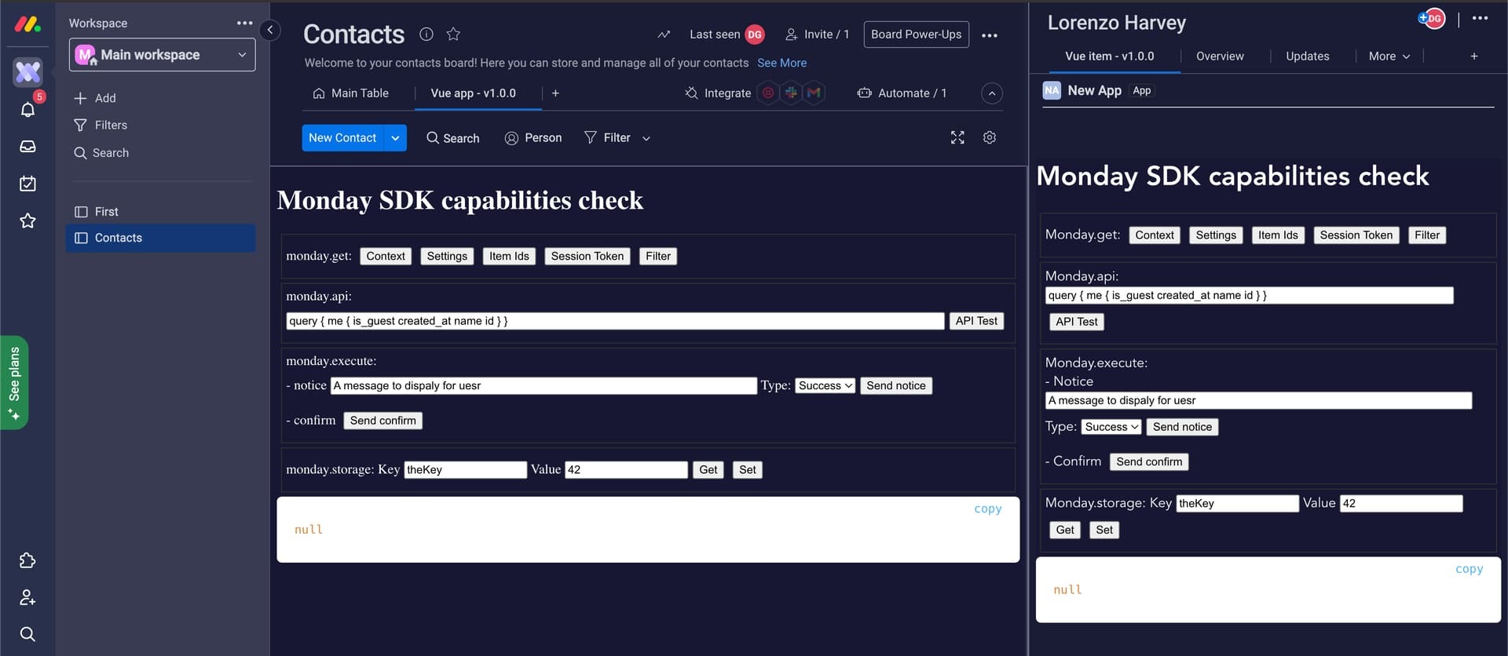Click the Slack integration icon
The image size is (1508, 656).
[x=792, y=93]
